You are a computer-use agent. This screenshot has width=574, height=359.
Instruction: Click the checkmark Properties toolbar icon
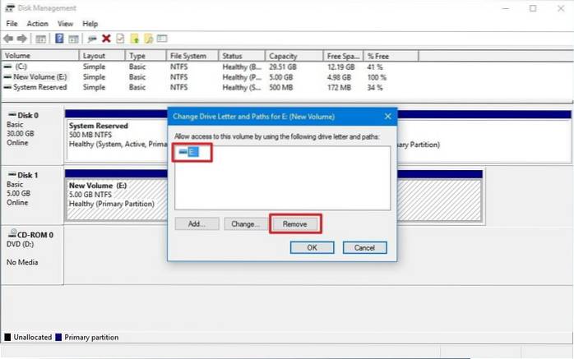pyautogui.click(x=120, y=39)
